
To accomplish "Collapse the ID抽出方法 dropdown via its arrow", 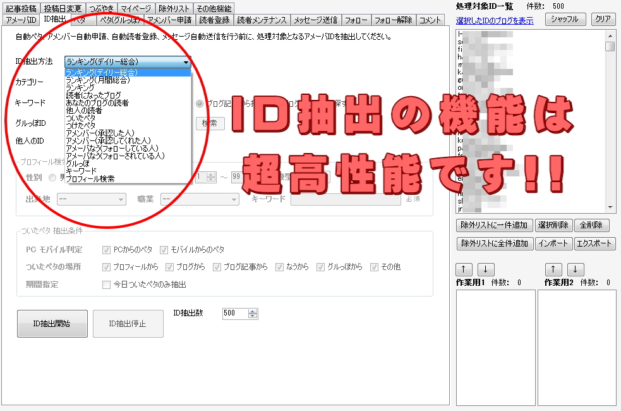I will point(186,63).
